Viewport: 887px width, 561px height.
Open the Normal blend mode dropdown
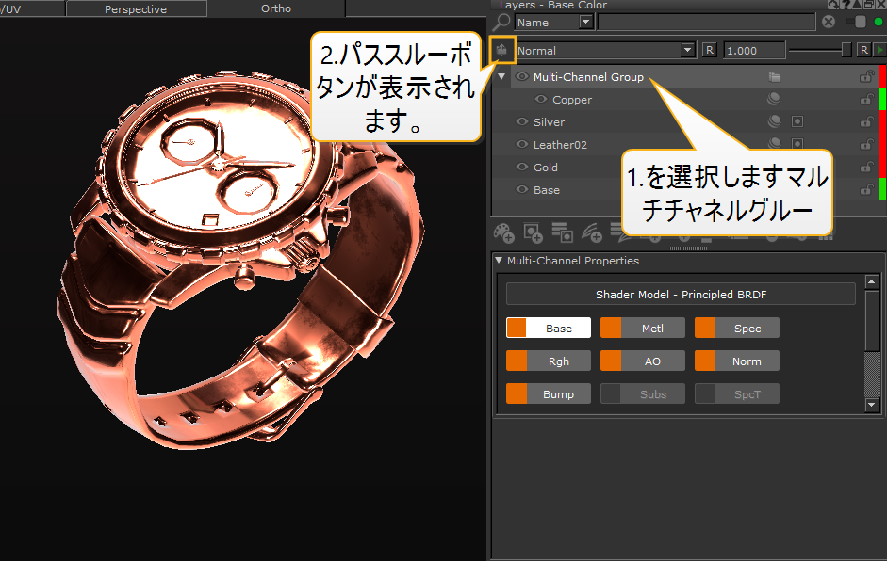(x=687, y=50)
